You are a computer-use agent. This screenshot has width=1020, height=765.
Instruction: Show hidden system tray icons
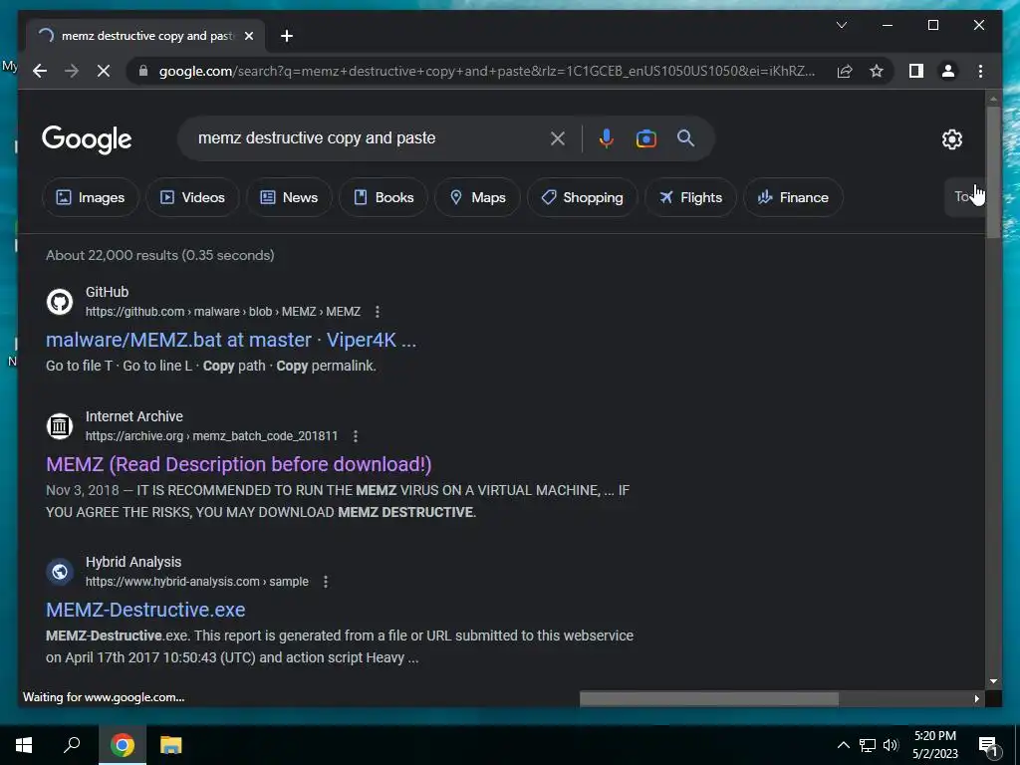point(843,745)
